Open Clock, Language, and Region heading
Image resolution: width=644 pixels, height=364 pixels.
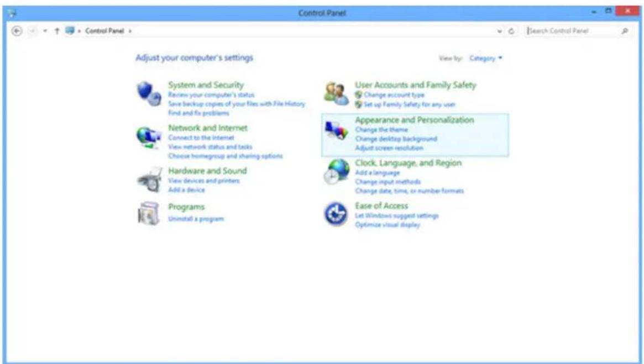(x=409, y=163)
